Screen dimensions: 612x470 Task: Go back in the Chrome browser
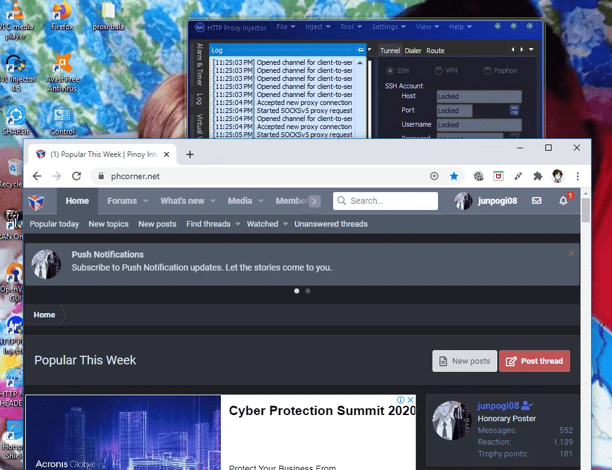[37, 176]
